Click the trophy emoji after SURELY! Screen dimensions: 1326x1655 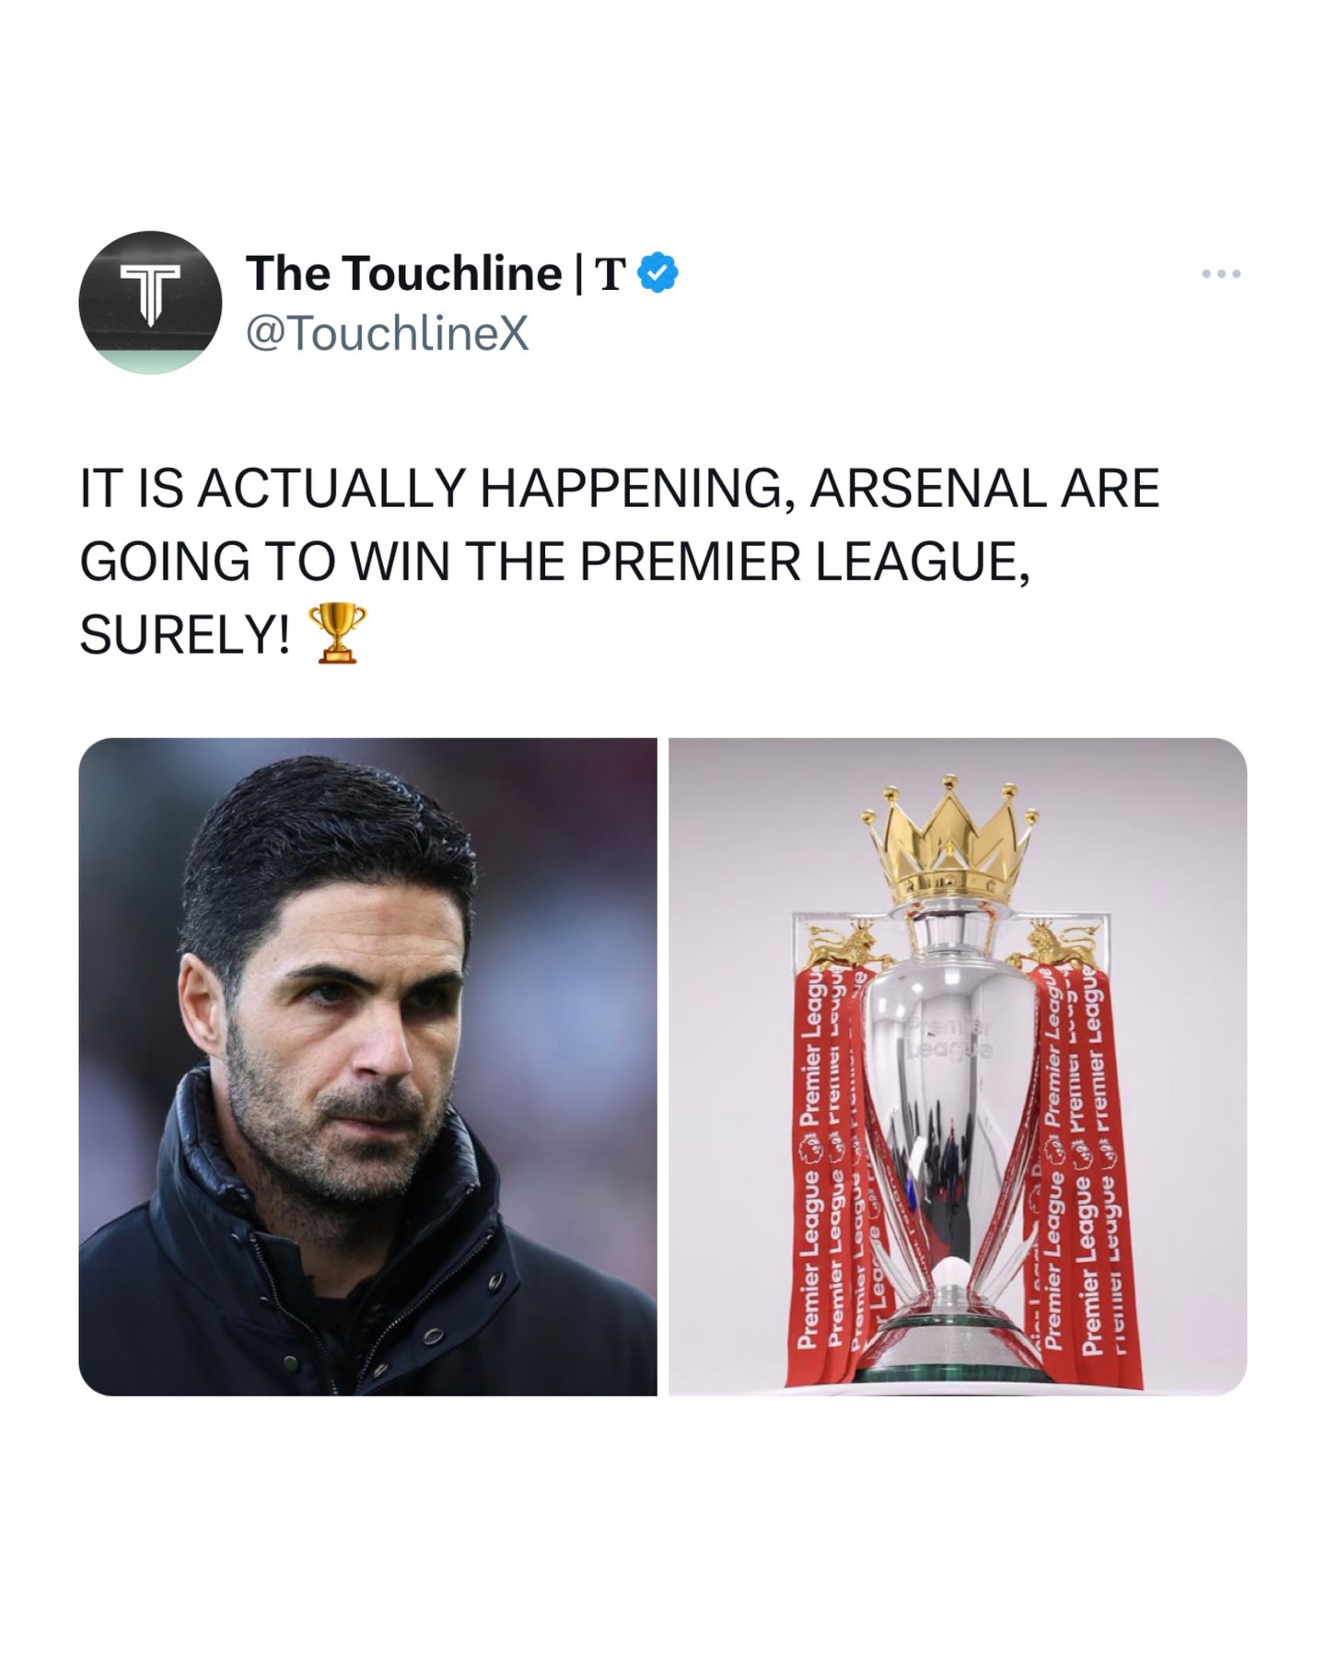coord(337,634)
